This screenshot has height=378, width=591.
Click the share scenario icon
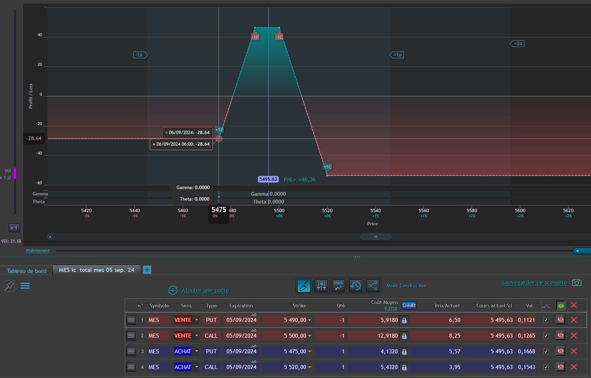click(373, 286)
